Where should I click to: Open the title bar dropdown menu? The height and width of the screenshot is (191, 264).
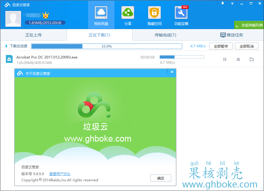click(x=232, y=3)
